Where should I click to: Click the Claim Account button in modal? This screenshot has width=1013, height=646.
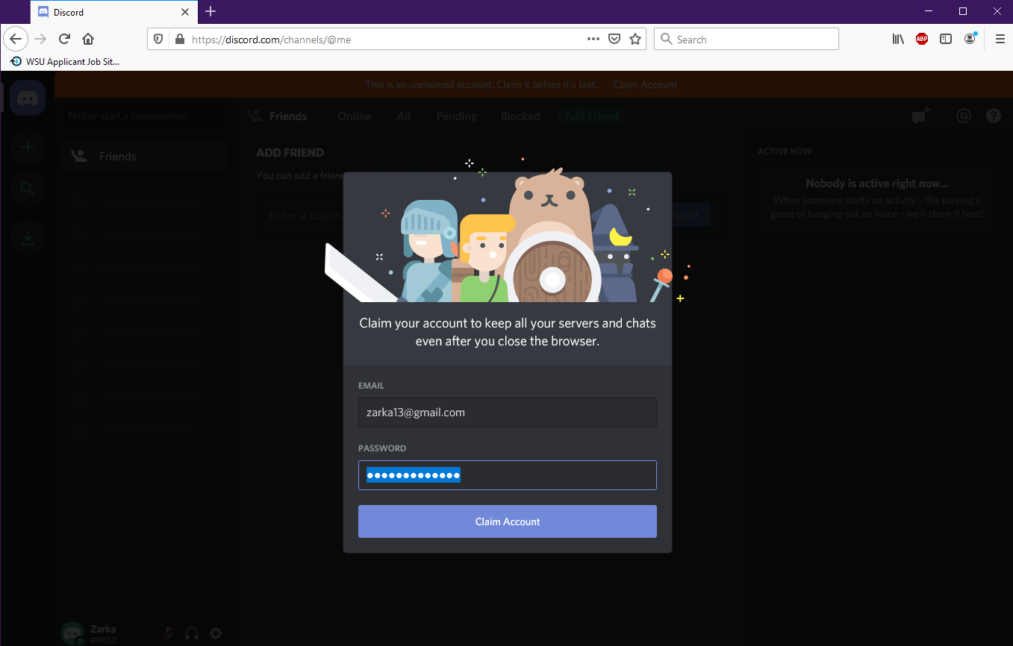pos(507,521)
